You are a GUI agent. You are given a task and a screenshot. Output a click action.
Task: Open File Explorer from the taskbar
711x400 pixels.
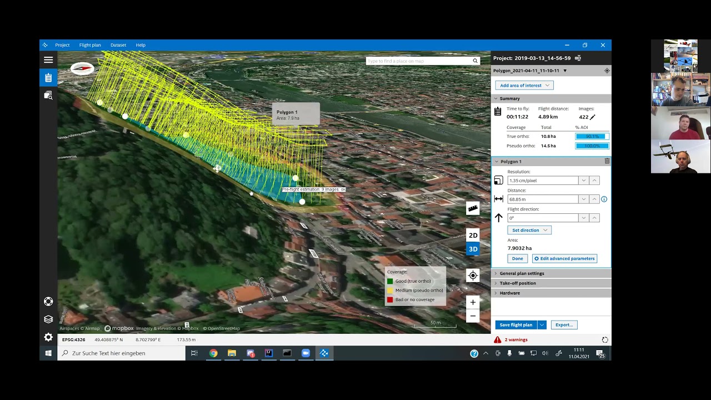(232, 353)
